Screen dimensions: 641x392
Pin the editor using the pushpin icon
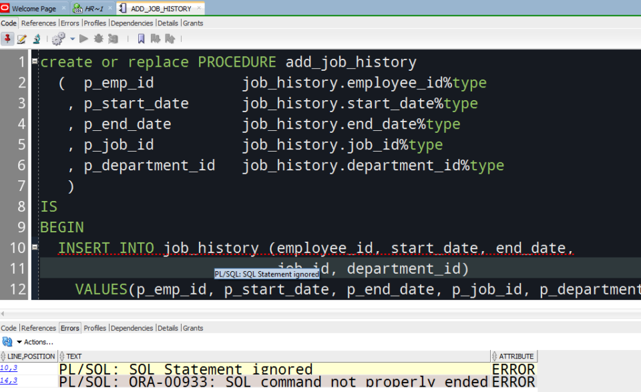(x=7, y=39)
